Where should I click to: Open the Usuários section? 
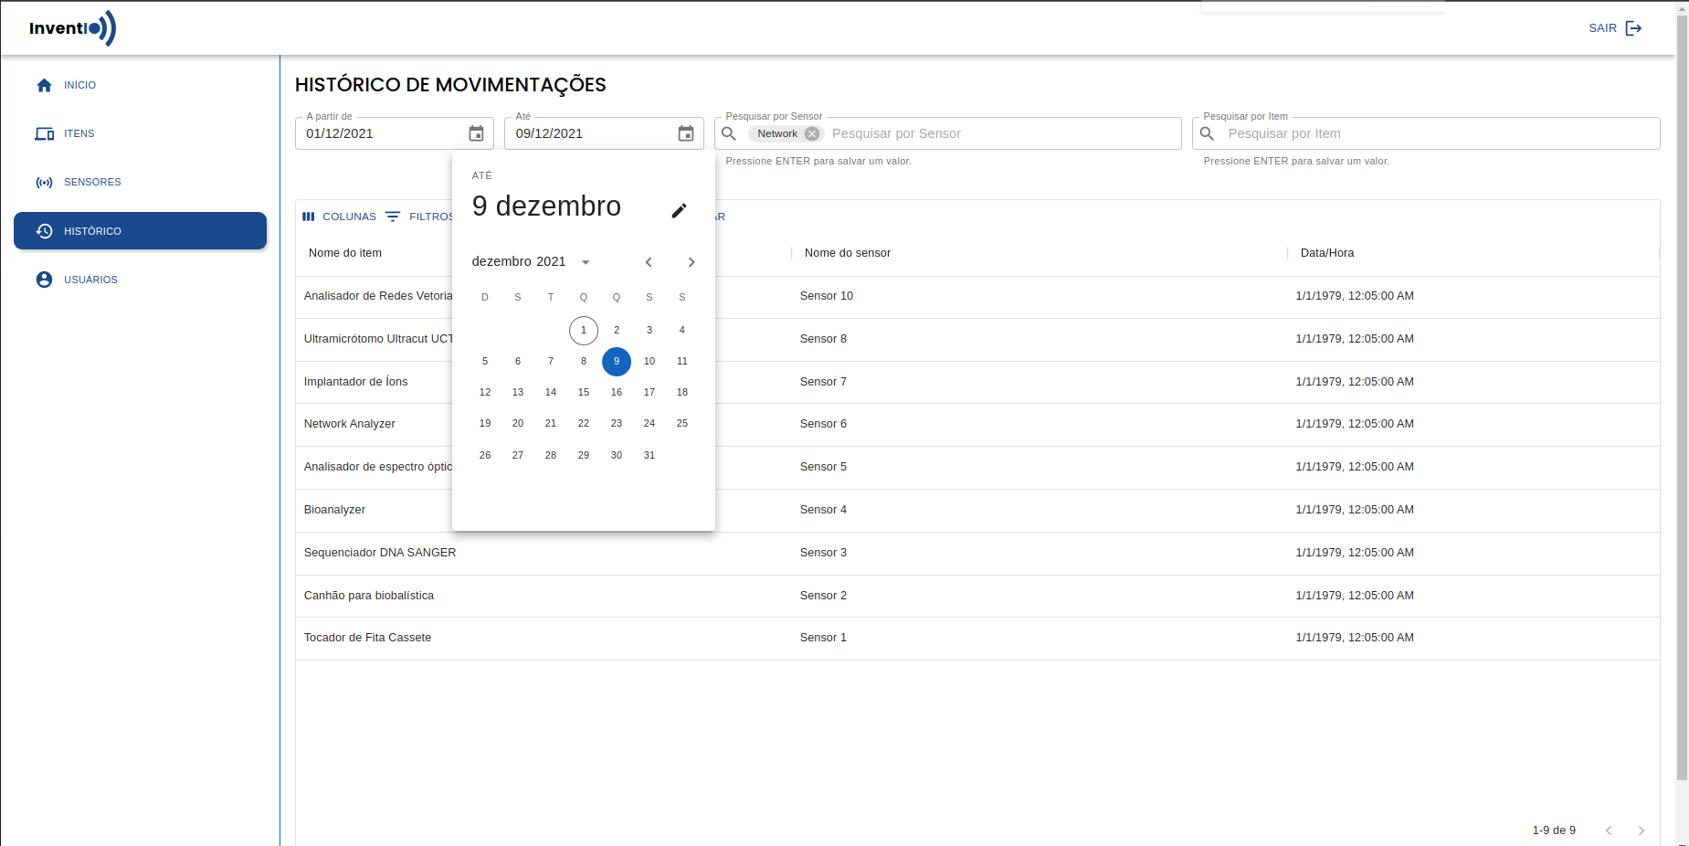coord(90,280)
